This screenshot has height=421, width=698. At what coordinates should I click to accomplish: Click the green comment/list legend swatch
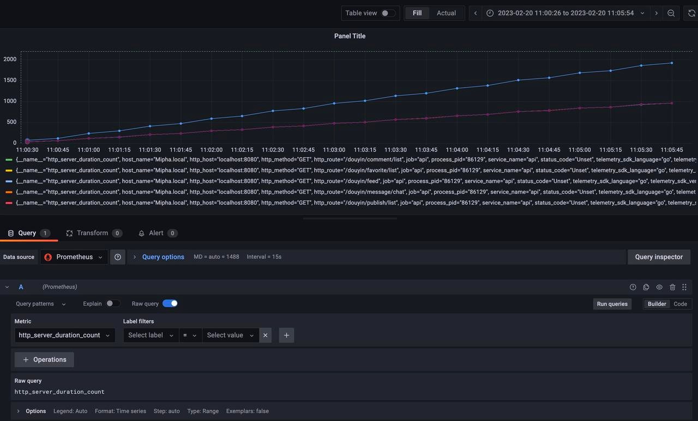click(x=9, y=160)
